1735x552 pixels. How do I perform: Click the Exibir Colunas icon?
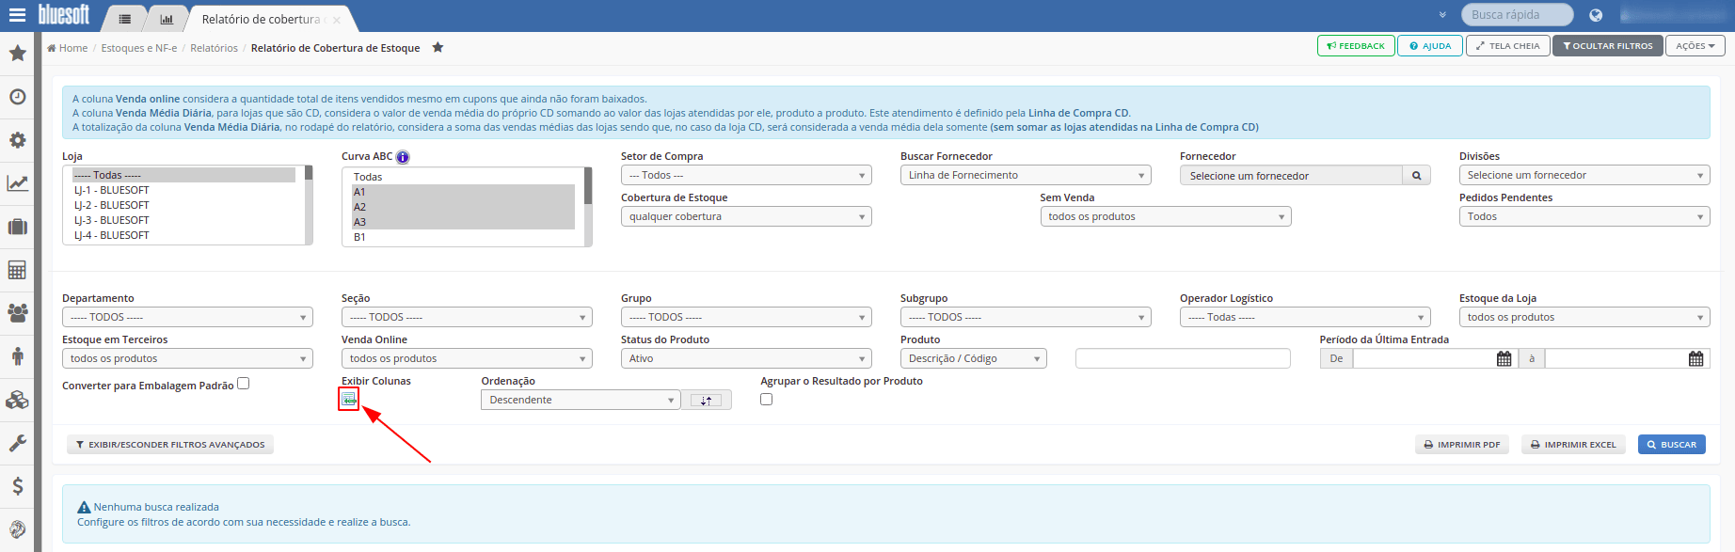(x=349, y=400)
